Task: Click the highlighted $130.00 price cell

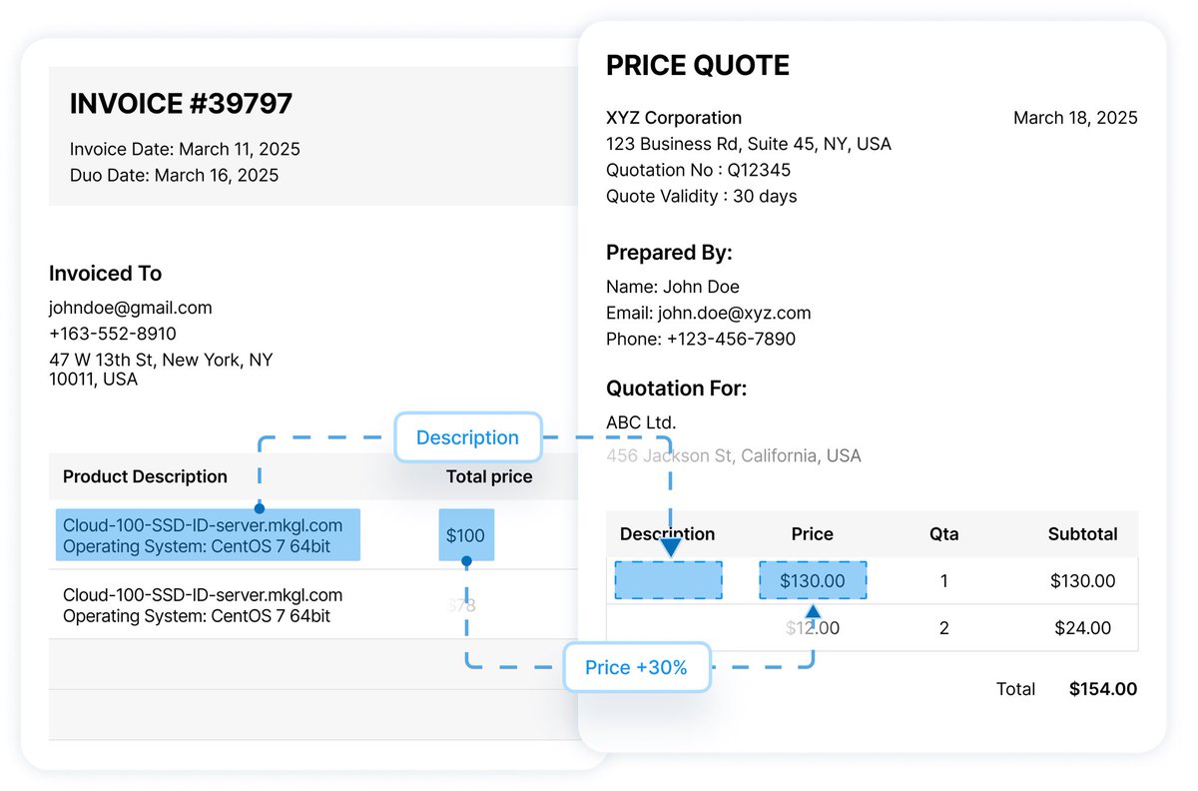Action: coord(813,580)
